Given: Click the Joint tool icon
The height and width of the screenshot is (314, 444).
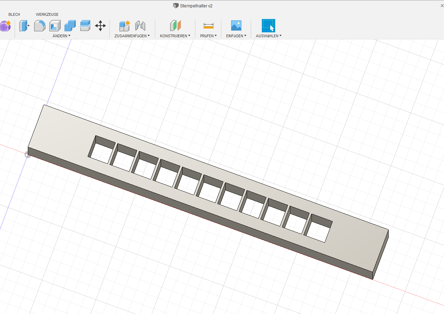Looking at the screenshot, I should tap(140, 26).
